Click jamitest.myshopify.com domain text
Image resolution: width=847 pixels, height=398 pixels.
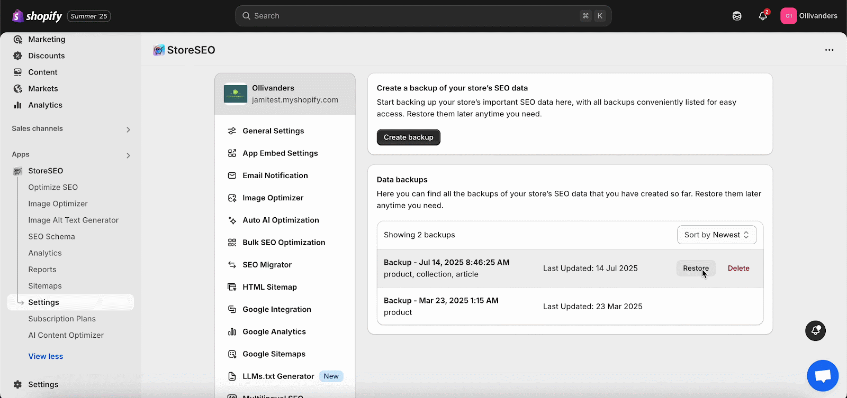pos(295,99)
